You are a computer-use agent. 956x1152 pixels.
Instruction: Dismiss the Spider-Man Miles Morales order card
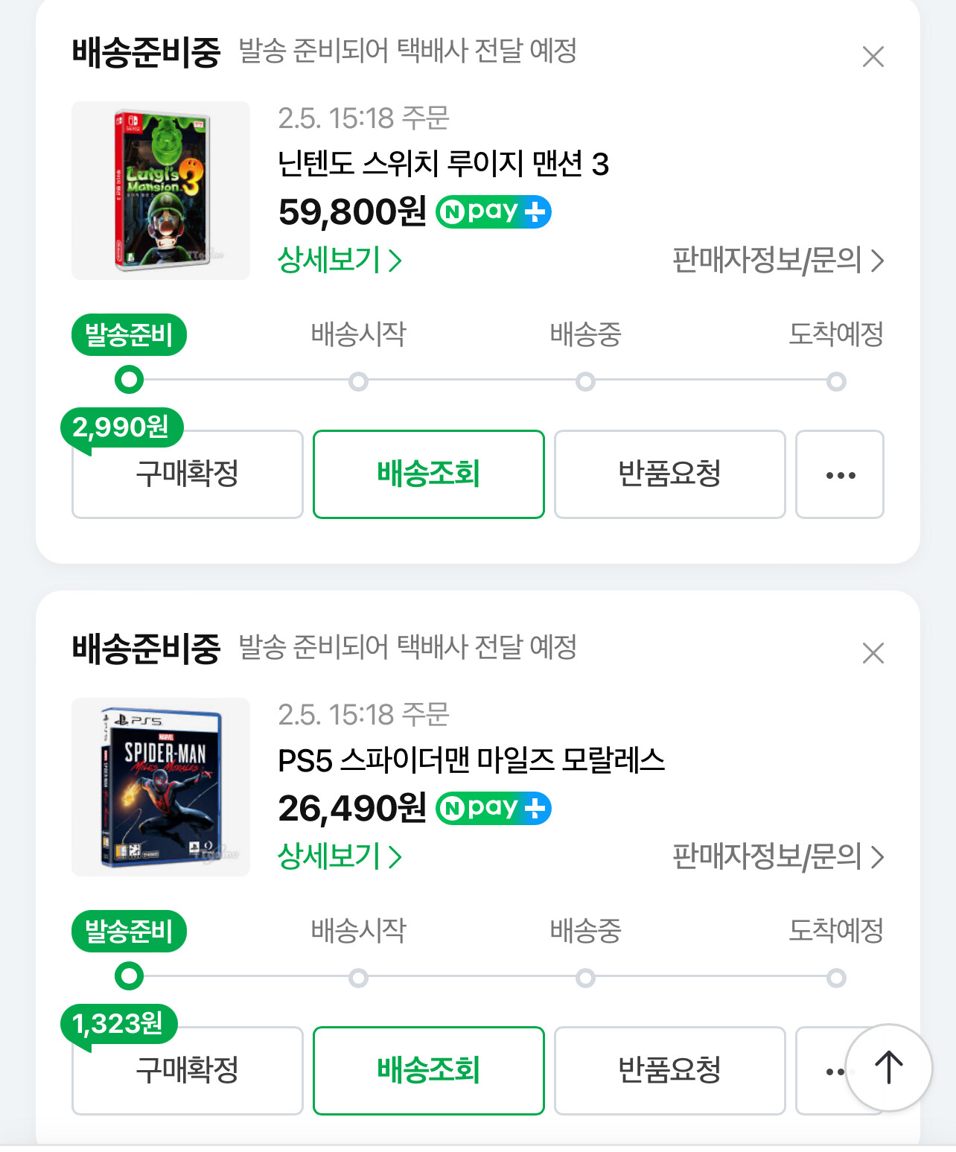(873, 653)
